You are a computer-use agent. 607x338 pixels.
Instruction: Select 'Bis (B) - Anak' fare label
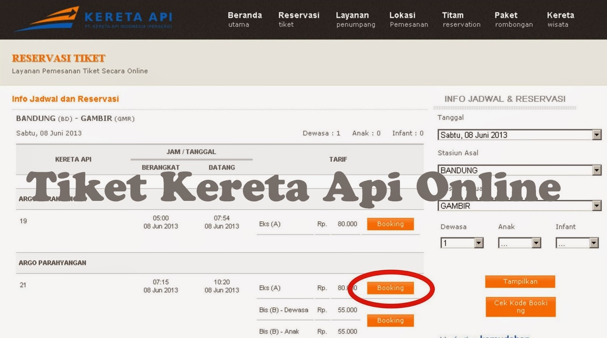point(279,332)
